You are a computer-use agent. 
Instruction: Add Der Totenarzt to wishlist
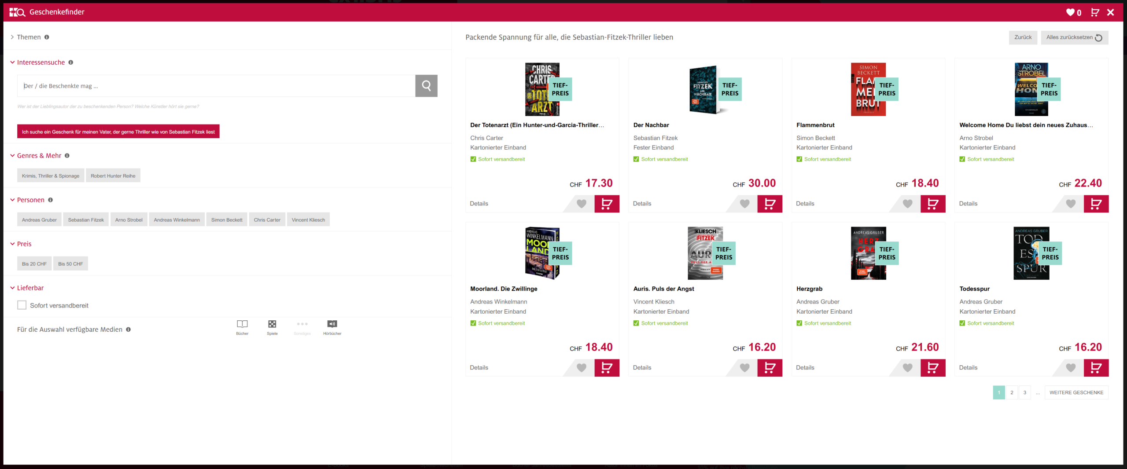click(582, 204)
